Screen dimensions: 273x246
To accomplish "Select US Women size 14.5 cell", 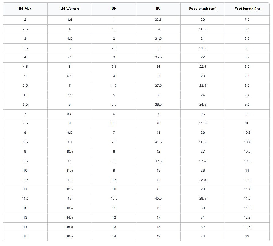I will [70, 217].
